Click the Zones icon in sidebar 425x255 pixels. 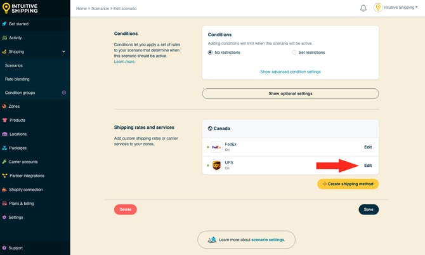[x=5, y=107]
